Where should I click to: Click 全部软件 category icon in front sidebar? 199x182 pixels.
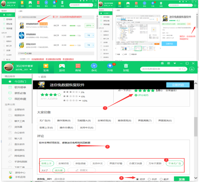point(10,109)
